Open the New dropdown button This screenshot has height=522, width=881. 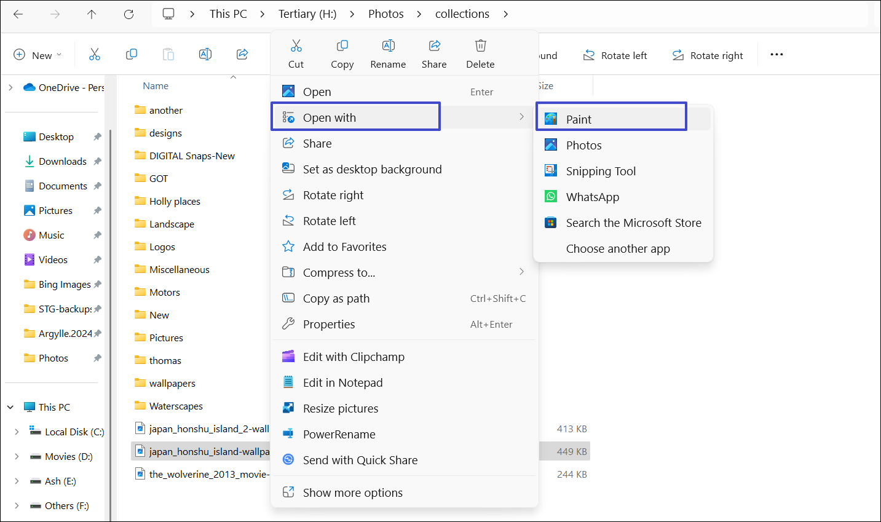click(x=38, y=55)
